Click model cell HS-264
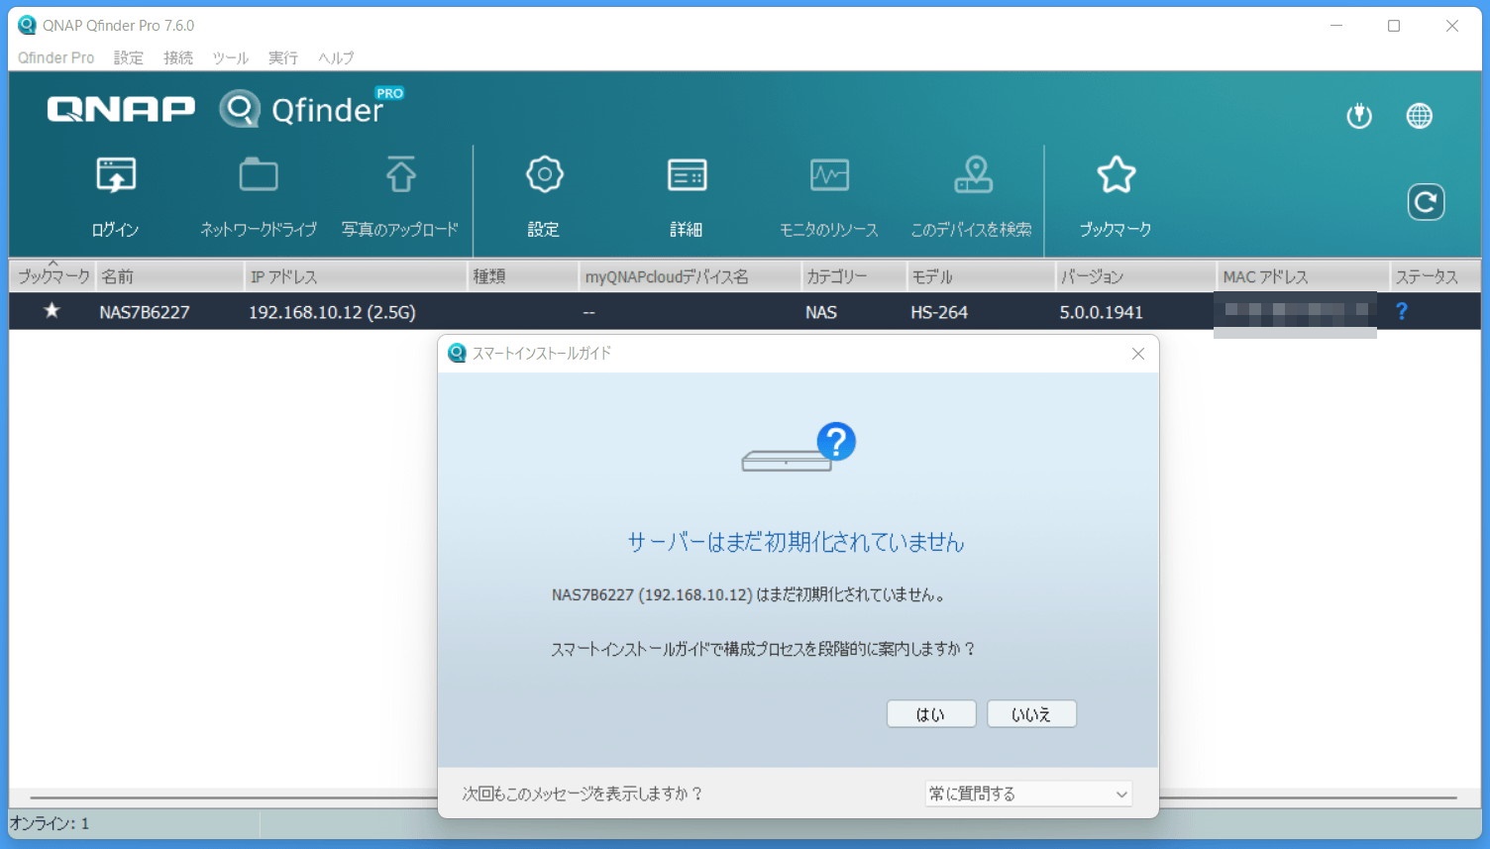The image size is (1490, 849). click(939, 312)
